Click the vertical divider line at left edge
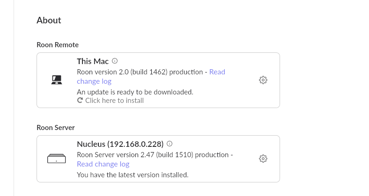 tap(14, 98)
